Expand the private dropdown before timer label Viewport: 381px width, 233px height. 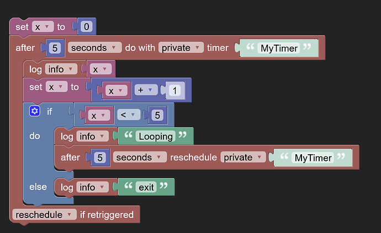point(181,48)
